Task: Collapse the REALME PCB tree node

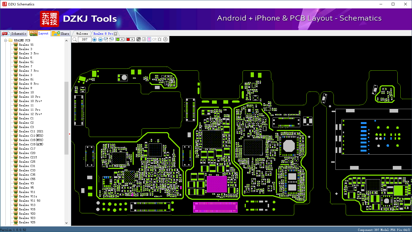Action: (5, 40)
